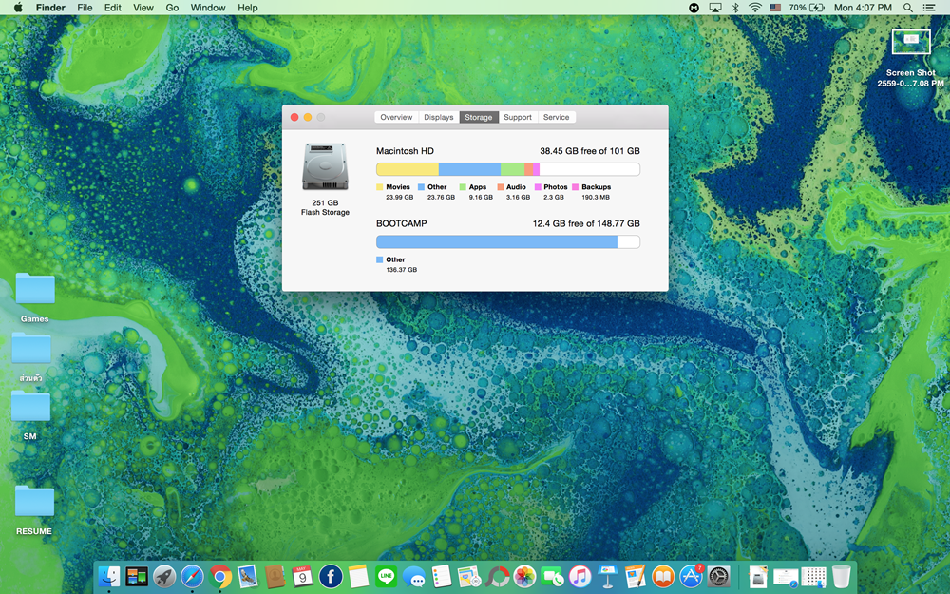
Task: Open the Edit menu
Action: click(x=113, y=8)
